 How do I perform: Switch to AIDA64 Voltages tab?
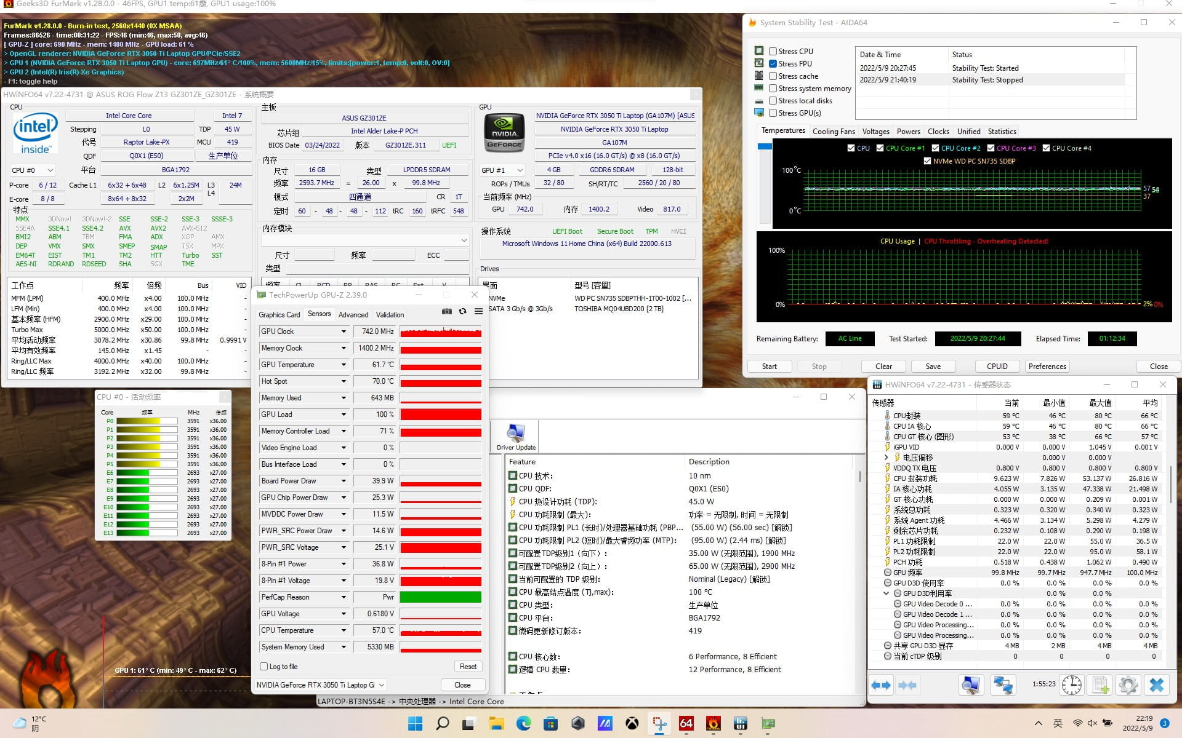click(875, 132)
